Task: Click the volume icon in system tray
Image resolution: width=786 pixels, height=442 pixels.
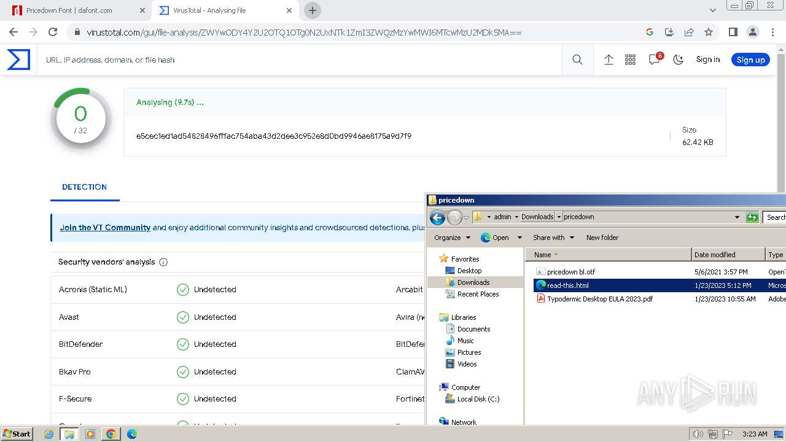Action: 698,434
